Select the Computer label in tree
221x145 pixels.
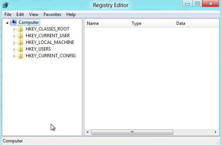point(29,22)
